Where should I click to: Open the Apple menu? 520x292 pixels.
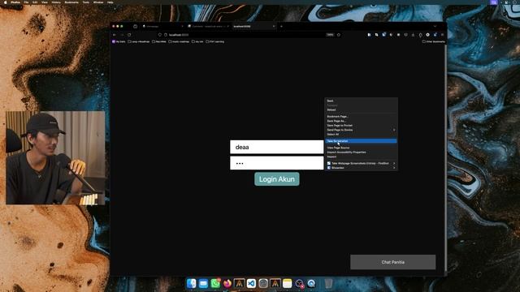click(x=5, y=2)
